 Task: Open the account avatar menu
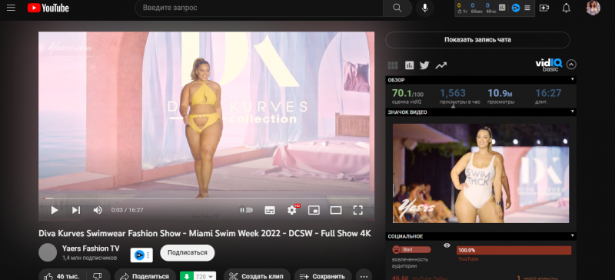(x=593, y=8)
